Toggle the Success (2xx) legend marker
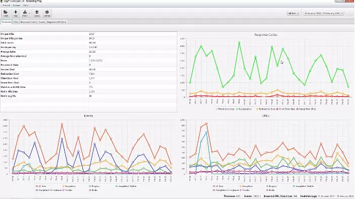The image size is (356, 199). [x=237, y=109]
